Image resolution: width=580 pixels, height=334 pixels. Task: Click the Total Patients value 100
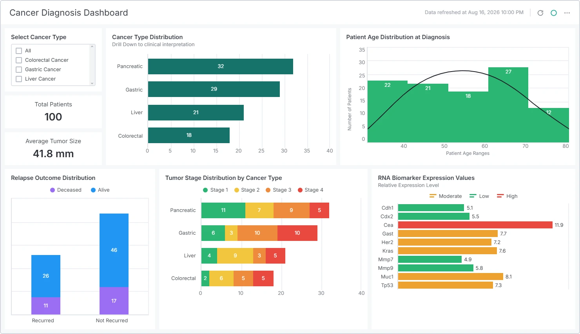(53, 117)
